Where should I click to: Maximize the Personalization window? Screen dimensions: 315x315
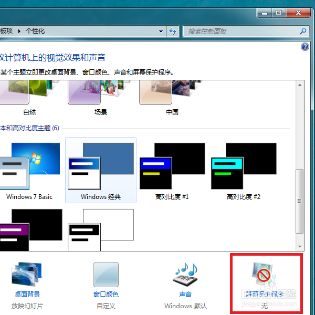pos(279,13)
